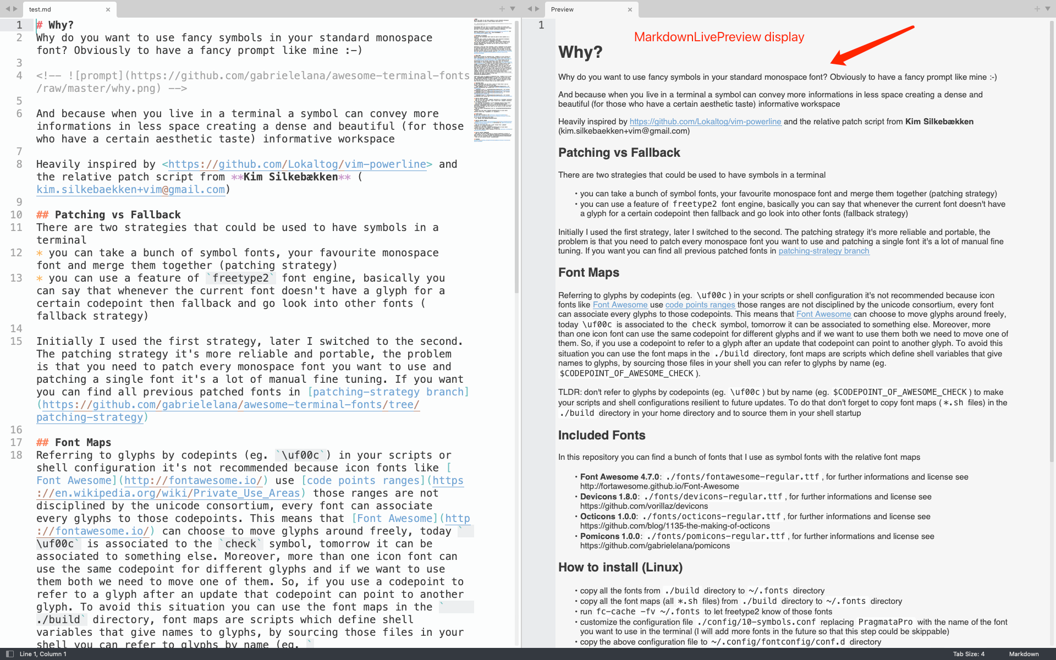Click the vim-powerline URL in the editor
Image resolution: width=1056 pixels, height=660 pixels.
(297, 164)
